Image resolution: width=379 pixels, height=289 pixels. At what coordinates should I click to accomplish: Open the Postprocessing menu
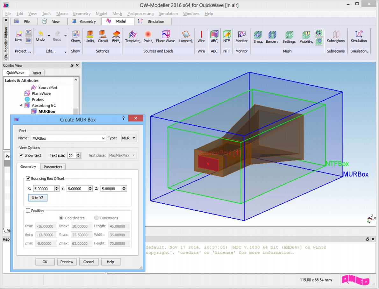140,14
